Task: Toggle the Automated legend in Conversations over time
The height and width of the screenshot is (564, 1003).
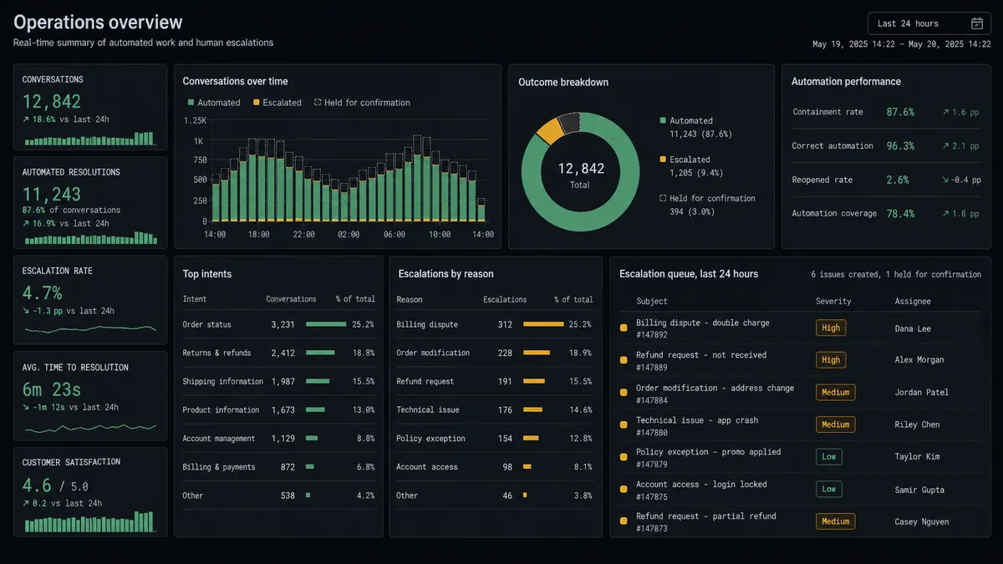Action: [214, 103]
